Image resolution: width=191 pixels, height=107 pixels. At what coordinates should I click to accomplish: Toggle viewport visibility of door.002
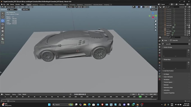click(187, 31)
